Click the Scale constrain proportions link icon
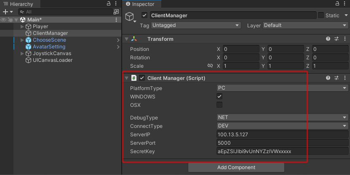Viewport: 350px width, 175px height. click(210, 66)
